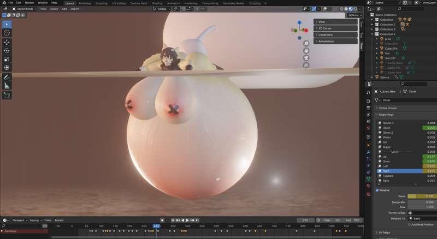Expand the Collections panel in sidebar
This screenshot has width=437, height=239.
click(x=335, y=35)
